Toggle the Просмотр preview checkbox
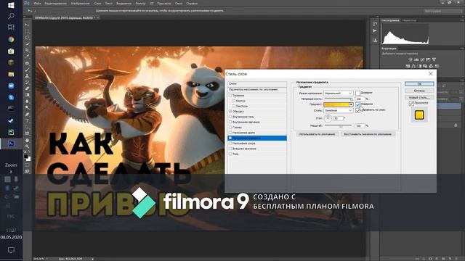The height and width of the screenshot is (261, 465). click(411, 103)
